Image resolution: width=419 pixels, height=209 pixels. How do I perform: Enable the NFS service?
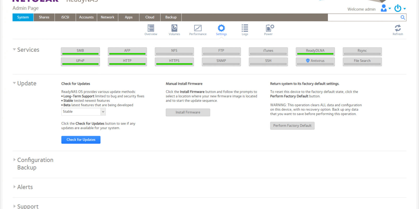point(174,52)
